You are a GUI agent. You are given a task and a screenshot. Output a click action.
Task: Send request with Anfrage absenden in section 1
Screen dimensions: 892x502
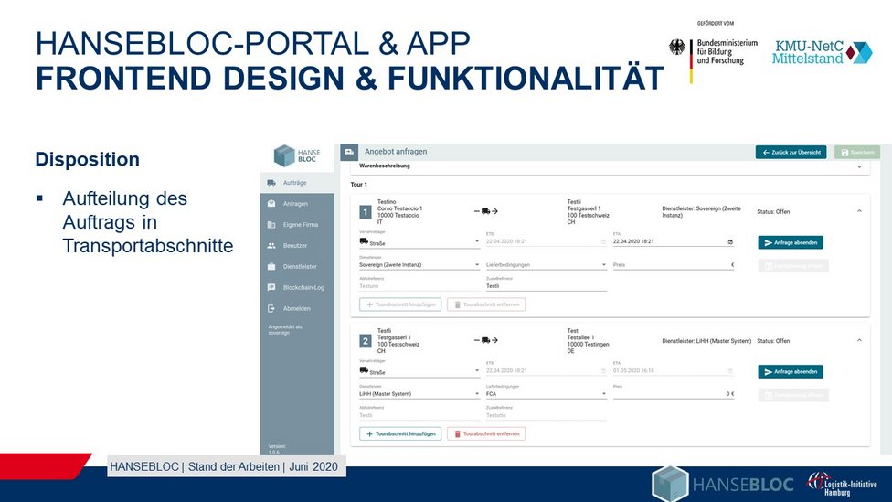(791, 242)
